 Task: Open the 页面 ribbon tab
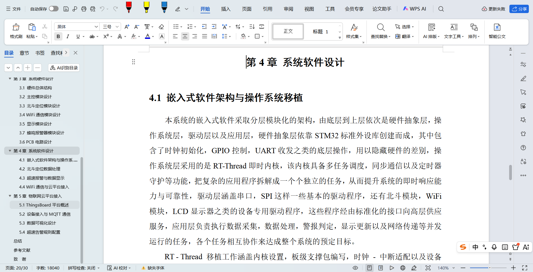coord(247,9)
